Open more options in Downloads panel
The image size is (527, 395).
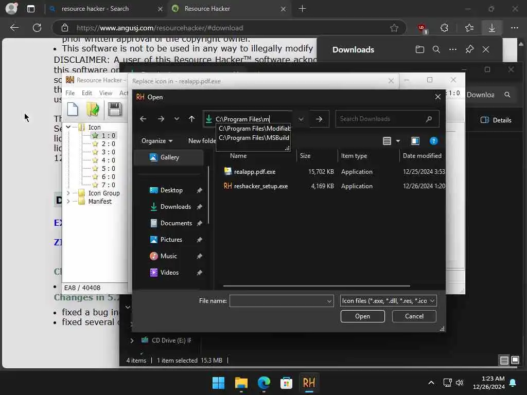453,50
